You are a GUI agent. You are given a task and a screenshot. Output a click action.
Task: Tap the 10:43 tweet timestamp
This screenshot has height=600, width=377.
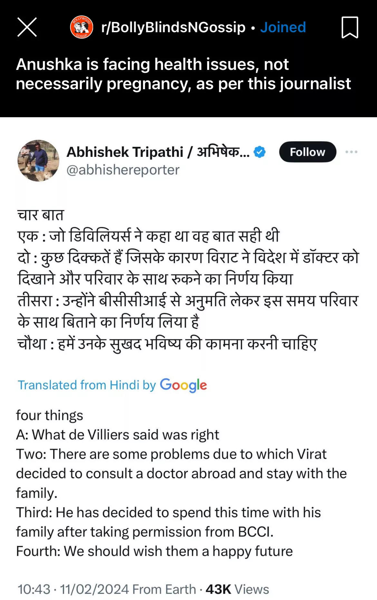click(x=34, y=589)
